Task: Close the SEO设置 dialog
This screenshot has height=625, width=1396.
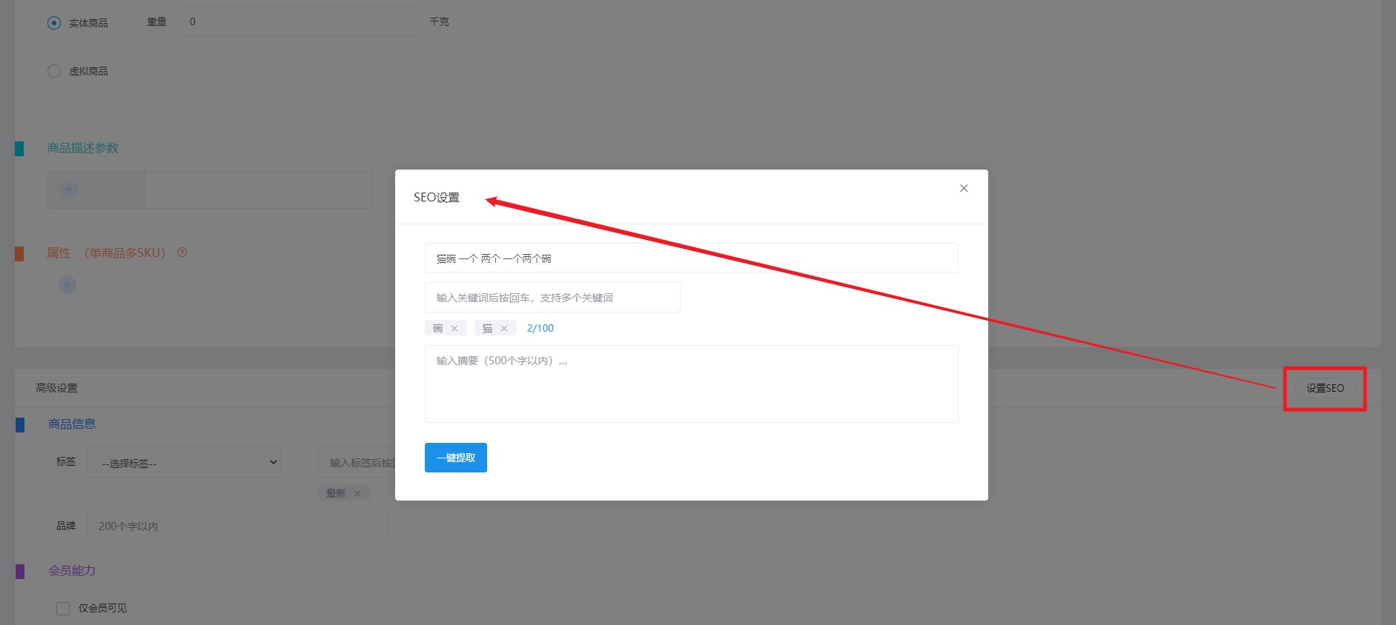Action: (964, 188)
